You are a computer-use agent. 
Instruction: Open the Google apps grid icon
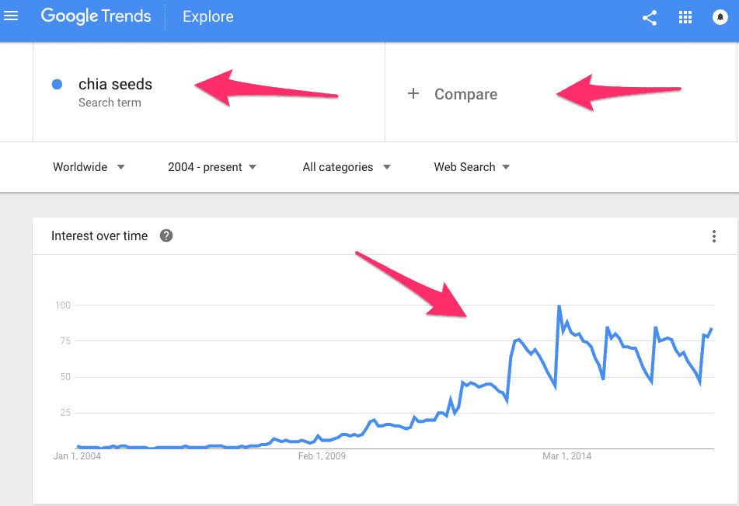(685, 17)
